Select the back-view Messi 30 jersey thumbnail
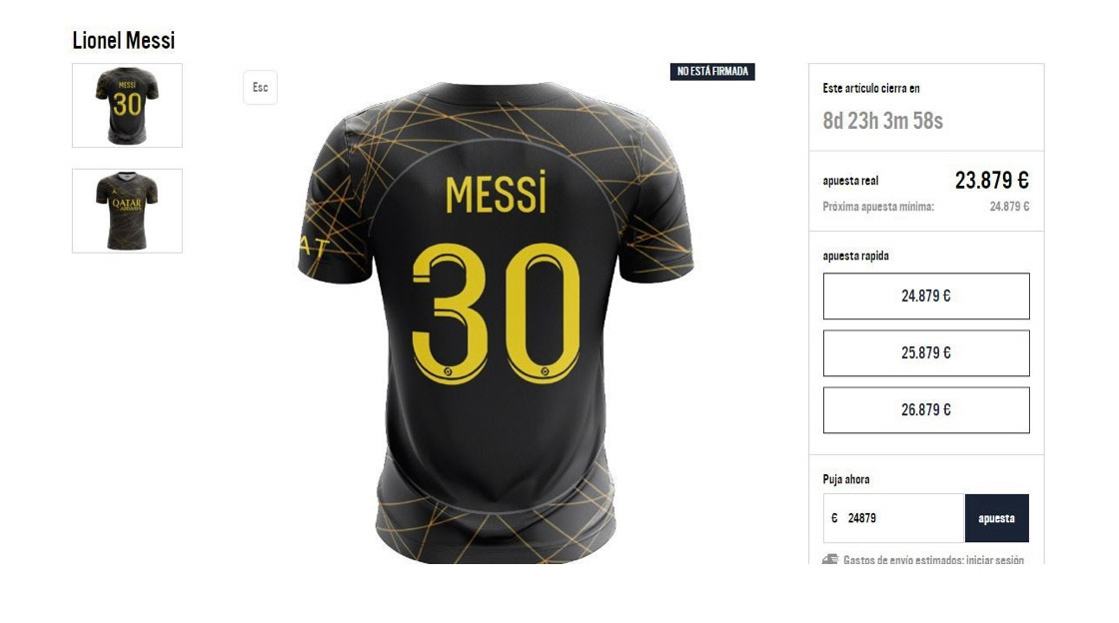 tap(127, 106)
